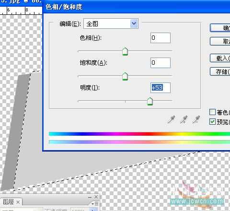Focus the 饱和度 value field
230x211 pixels.
[161, 63]
